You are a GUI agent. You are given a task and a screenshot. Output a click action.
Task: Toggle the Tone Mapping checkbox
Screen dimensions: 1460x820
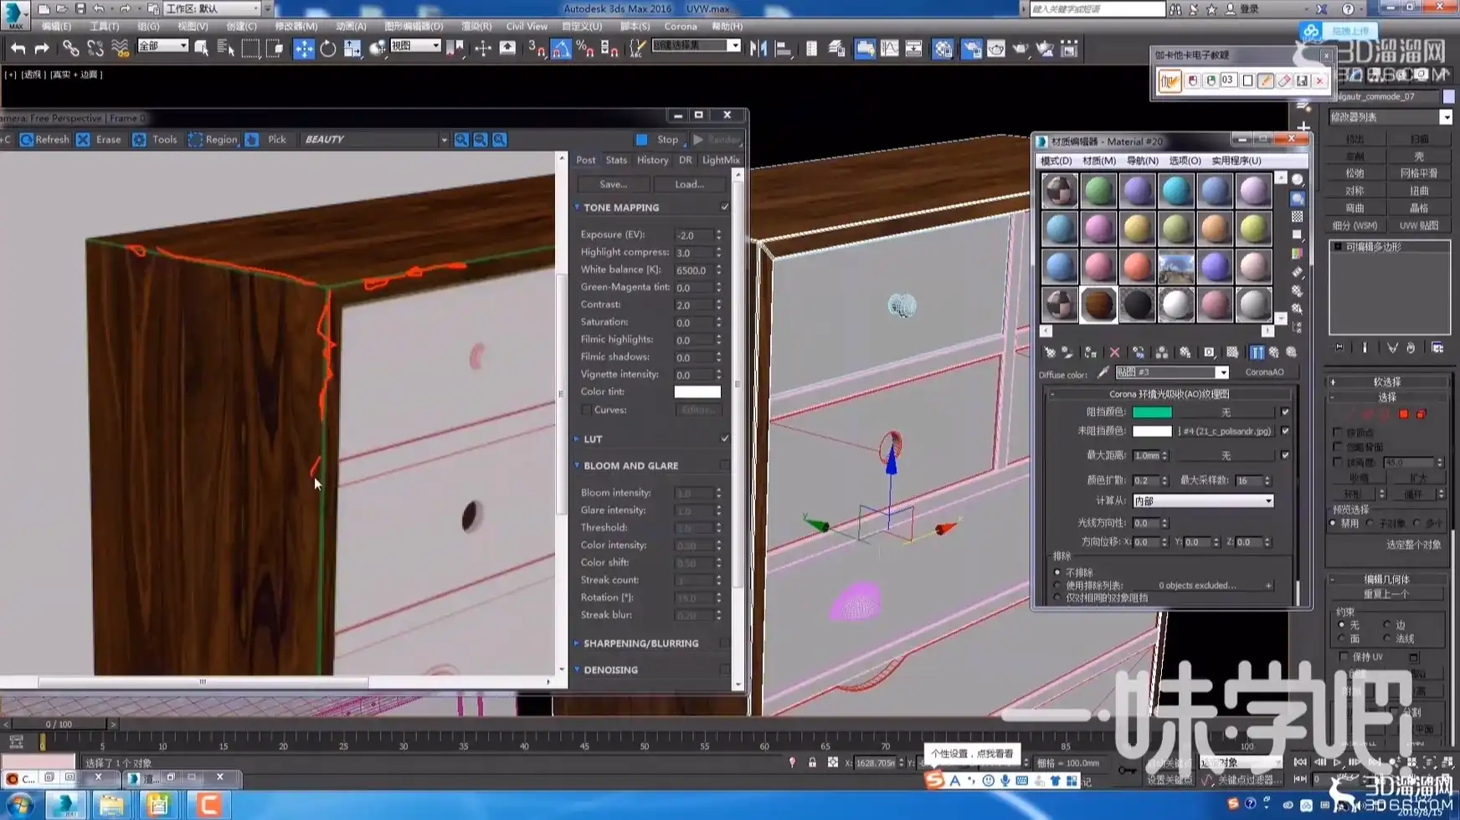point(725,208)
